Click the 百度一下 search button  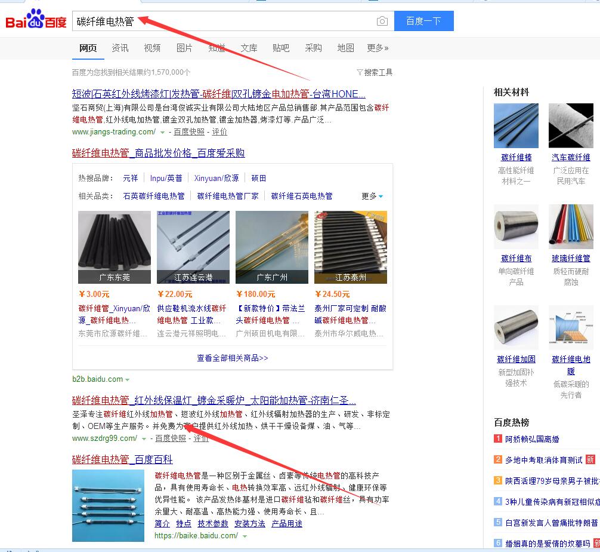coord(424,21)
